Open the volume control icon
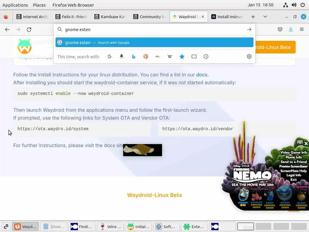The width and height of the screenshot is (309, 232). point(294,5)
